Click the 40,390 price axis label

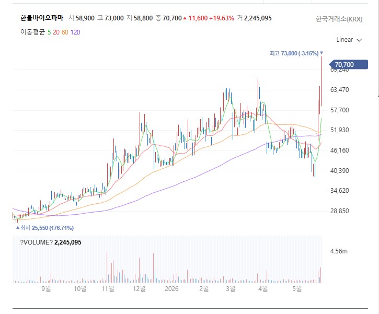340,171
